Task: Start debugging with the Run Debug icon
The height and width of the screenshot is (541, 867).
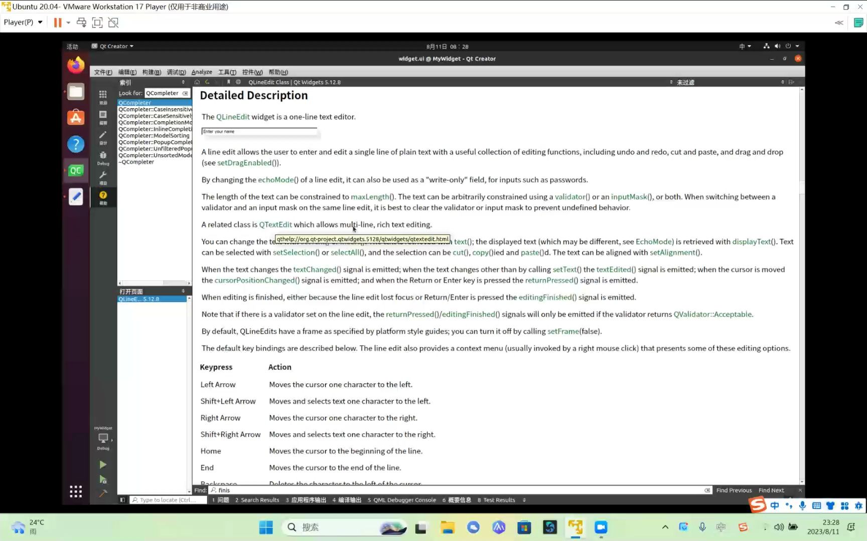Action: point(103,479)
